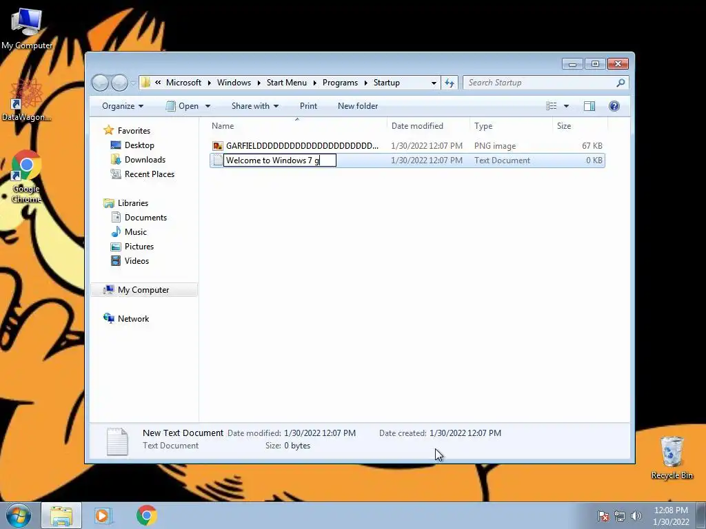Click the magnifier search icon

(x=621, y=83)
